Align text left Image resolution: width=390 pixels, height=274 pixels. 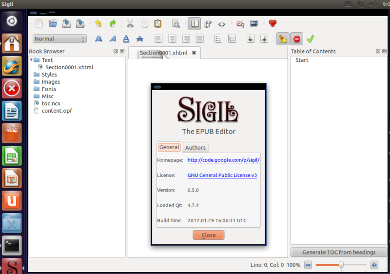click(x=158, y=39)
